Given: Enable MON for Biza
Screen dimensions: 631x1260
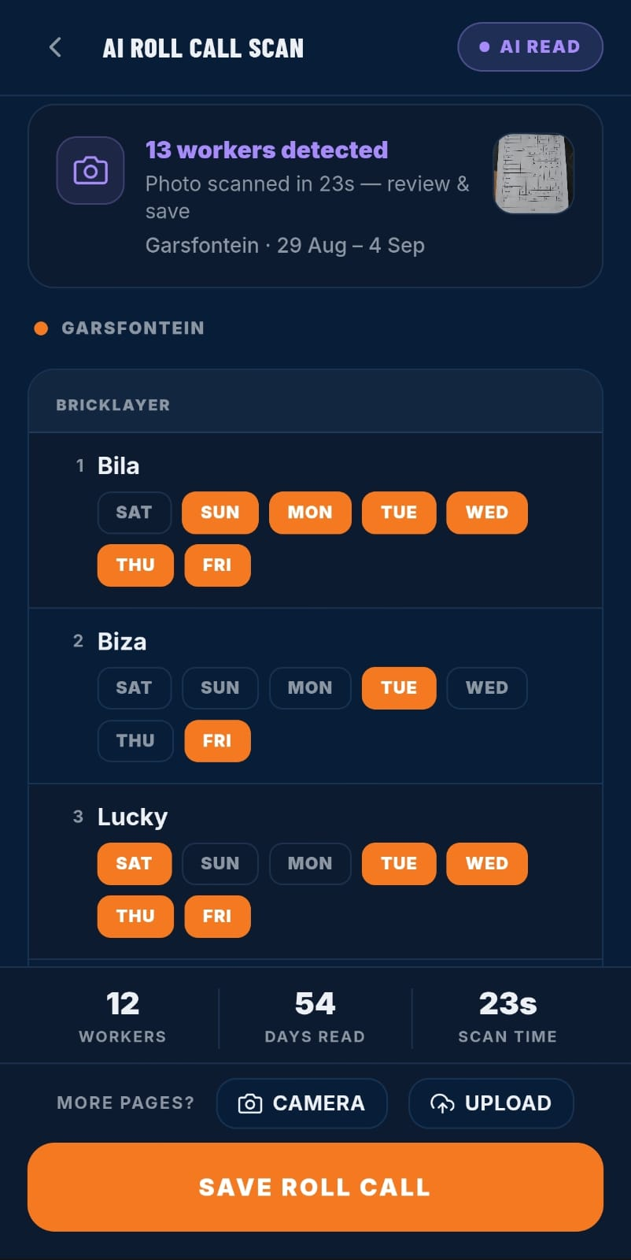Looking at the screenshot, I should [x=310, y=688].
